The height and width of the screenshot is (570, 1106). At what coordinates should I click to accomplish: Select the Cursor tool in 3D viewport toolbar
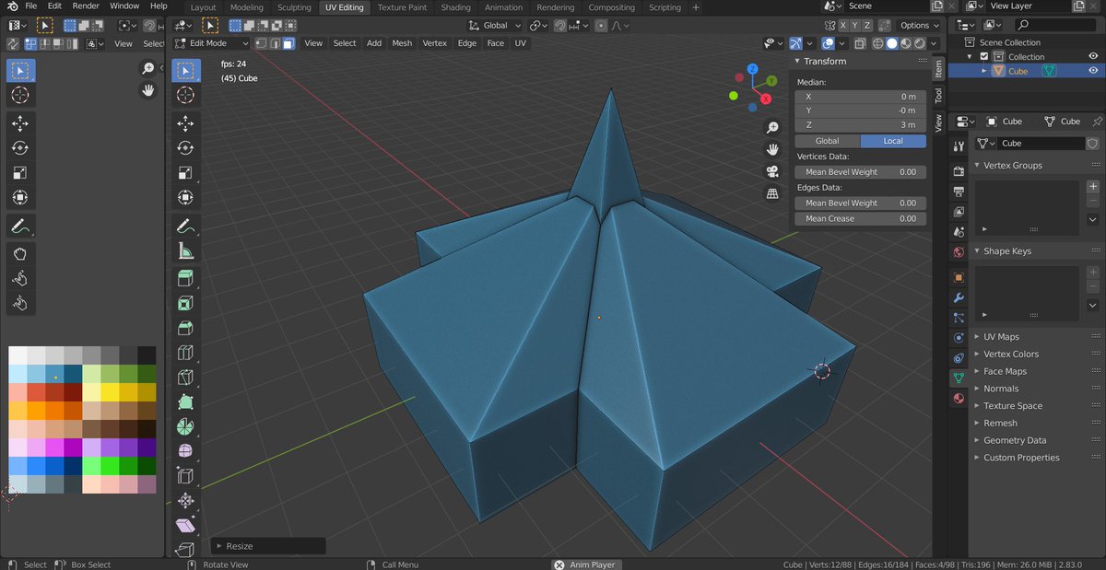tap(185, 95)
